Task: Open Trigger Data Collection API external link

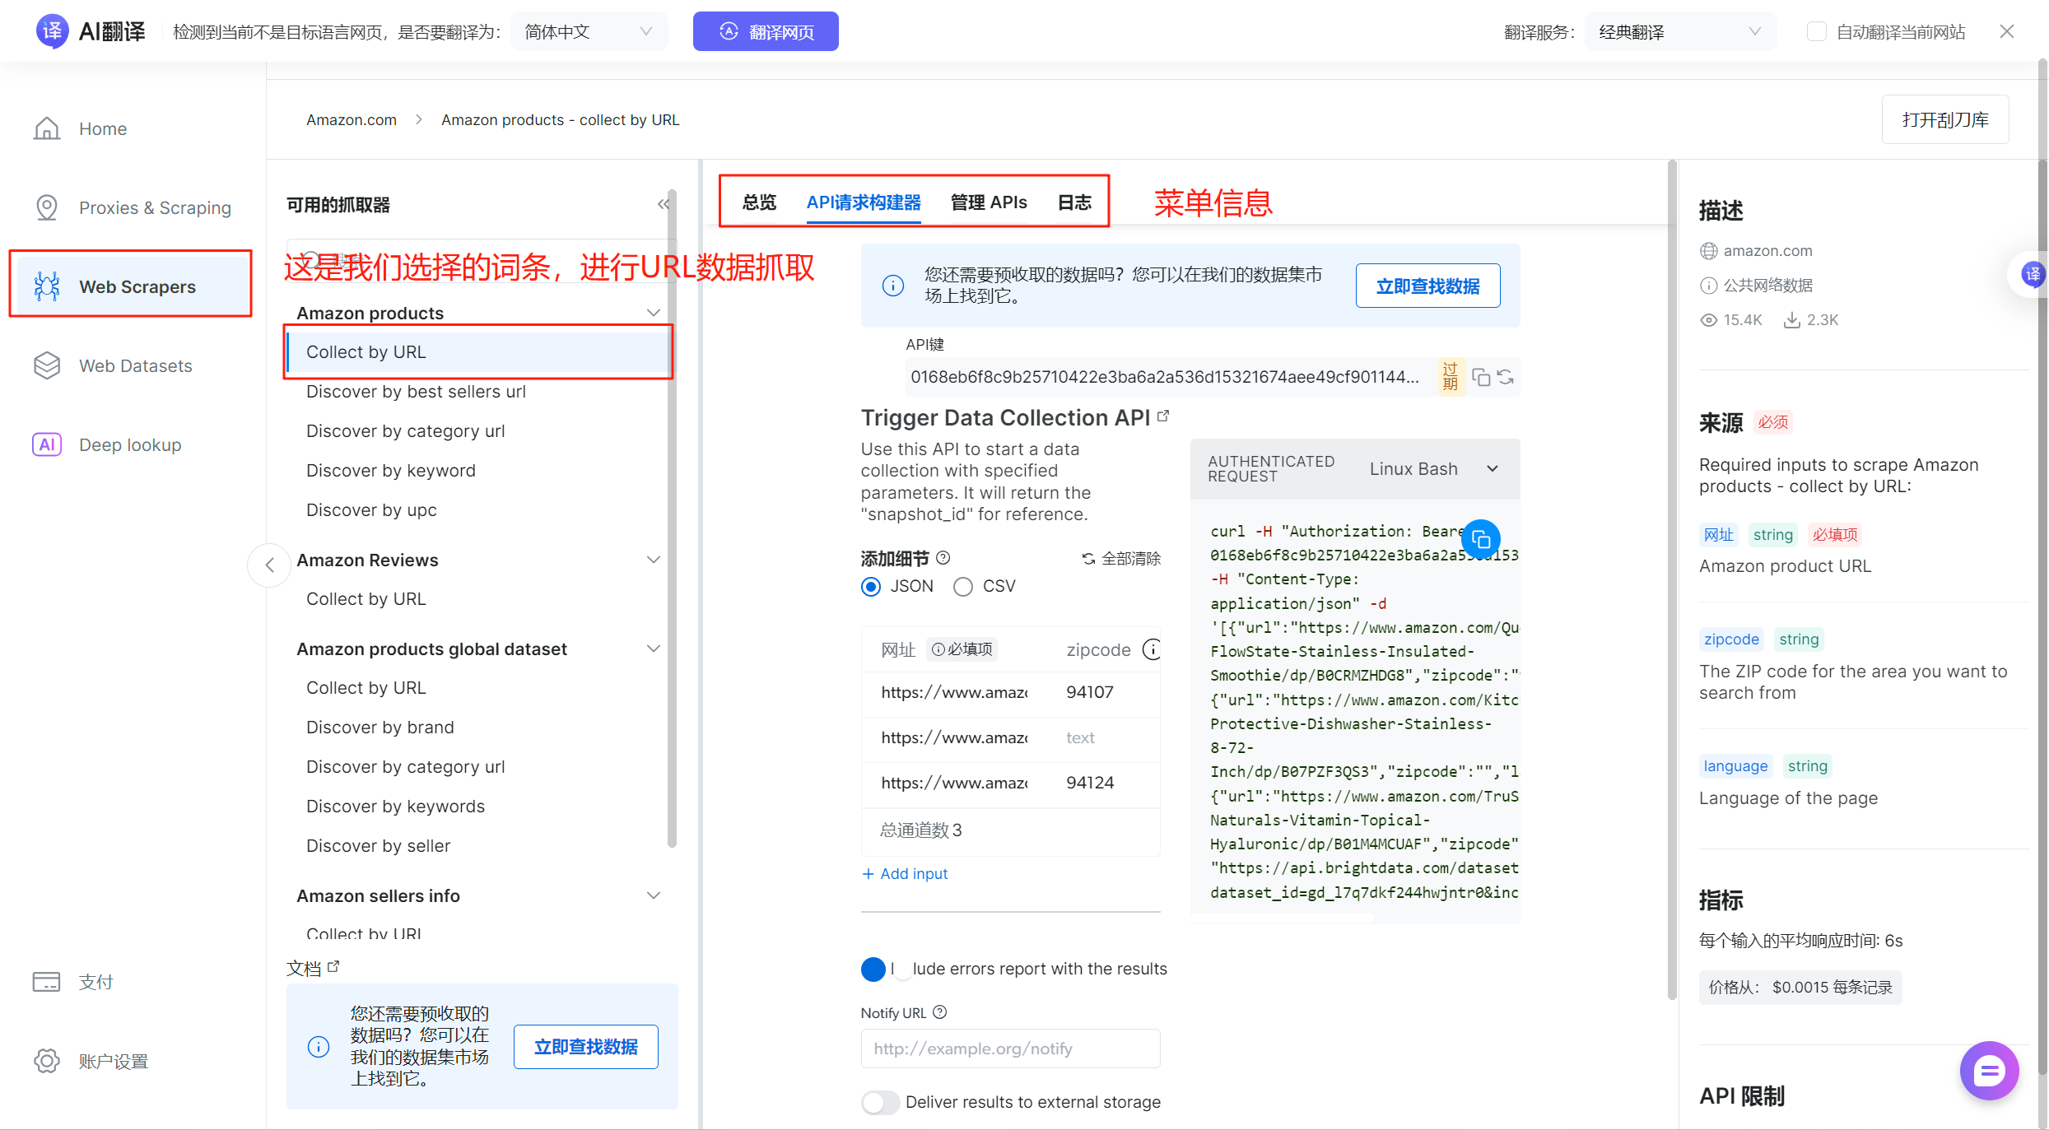Action: [x=1163, y=416]
